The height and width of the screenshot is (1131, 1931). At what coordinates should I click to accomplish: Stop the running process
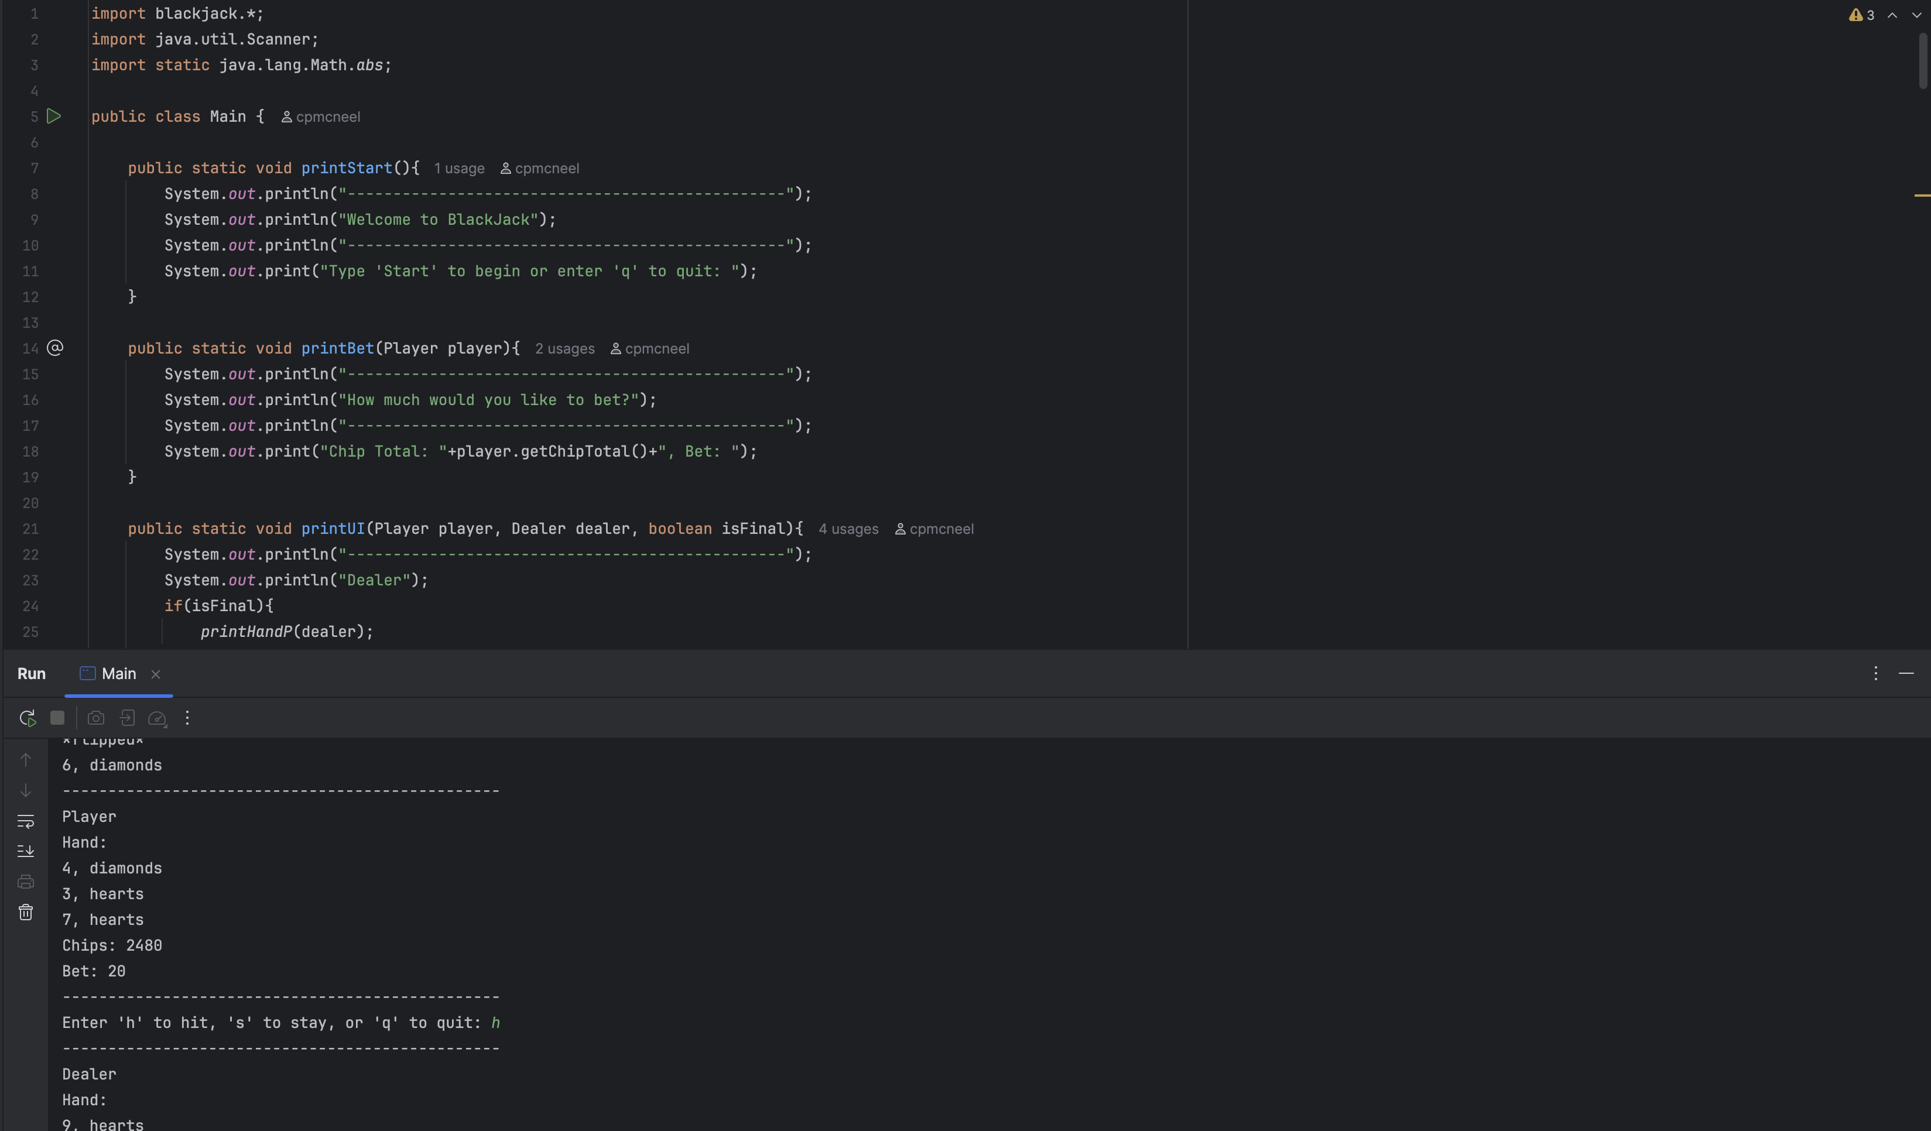57,718
